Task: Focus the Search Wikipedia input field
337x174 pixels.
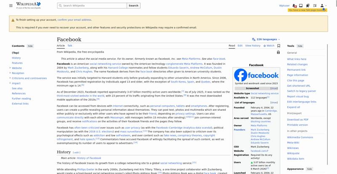Action: point(92,5)
